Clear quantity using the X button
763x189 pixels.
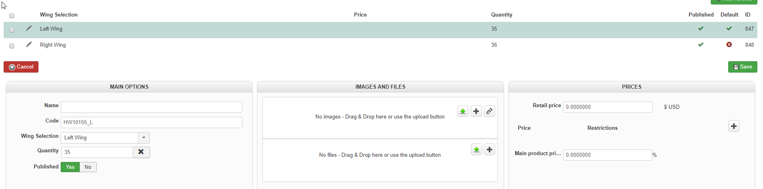(x=141, y=152)
